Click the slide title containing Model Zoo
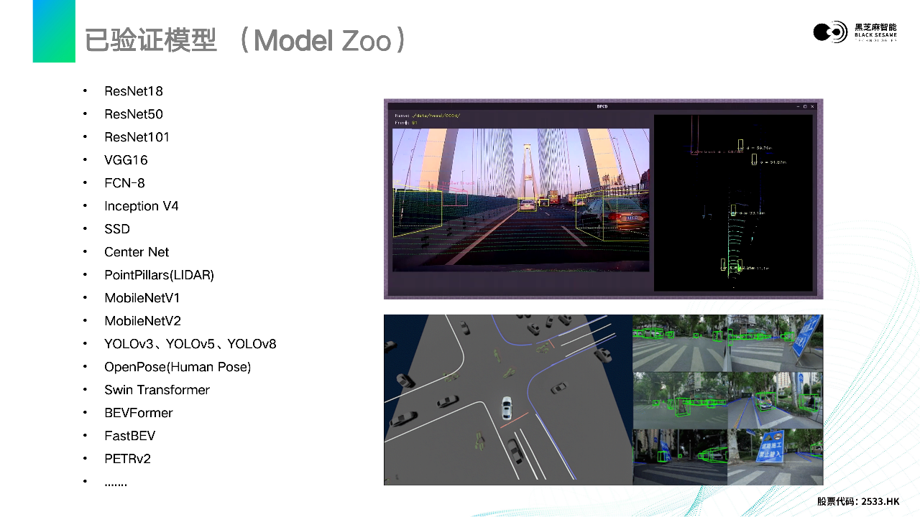 tap(245, 41)
